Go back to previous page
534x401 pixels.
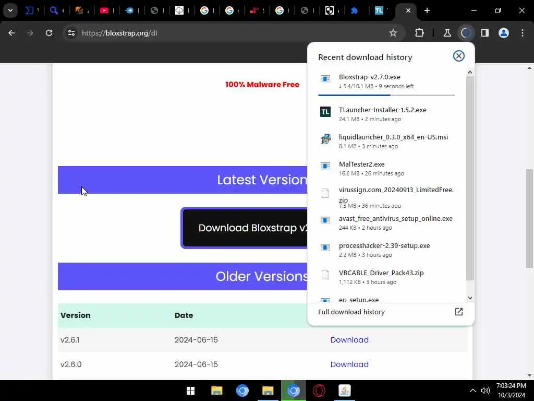point(11,33)
